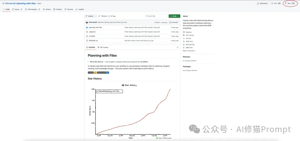300x141 pixels.
Task: Open the MIT license link in About
Action: tap(188, 35)
